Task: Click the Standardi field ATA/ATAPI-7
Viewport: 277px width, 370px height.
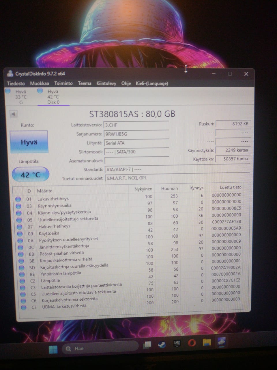Action: tap(177, 169)
